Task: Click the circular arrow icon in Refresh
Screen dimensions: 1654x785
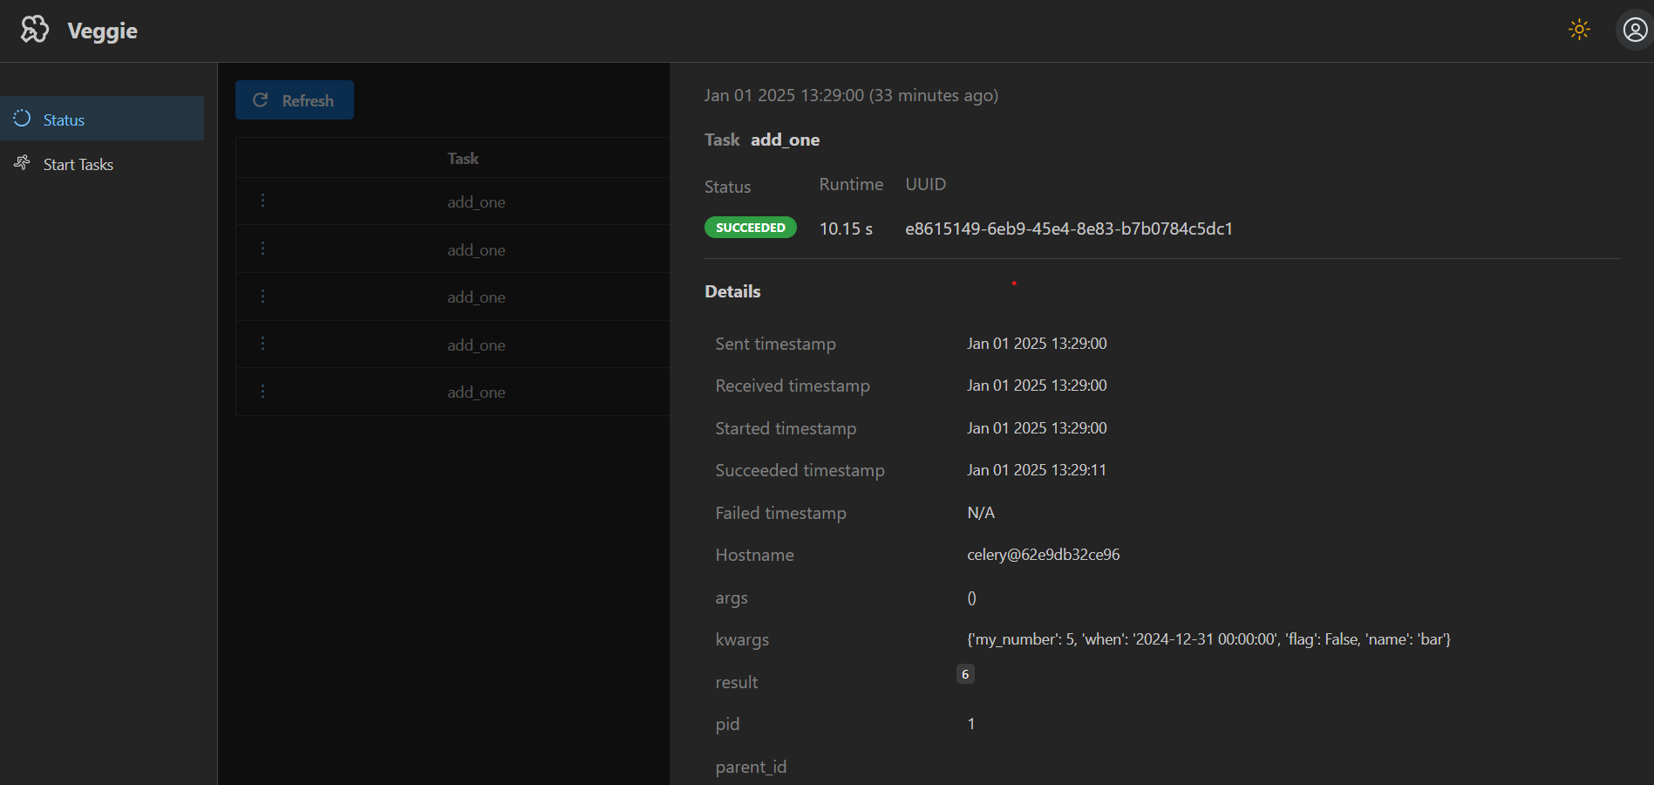Action: pyautogui.click(x=260, y=100)
